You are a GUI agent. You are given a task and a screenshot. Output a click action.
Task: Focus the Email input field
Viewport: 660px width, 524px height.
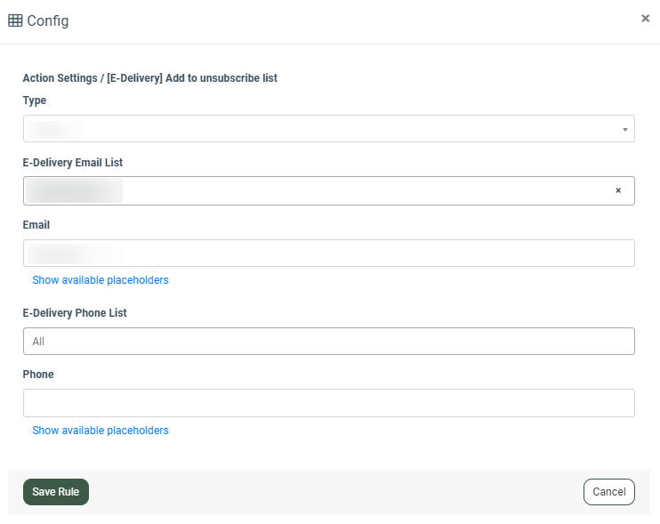tap(329, 254)
